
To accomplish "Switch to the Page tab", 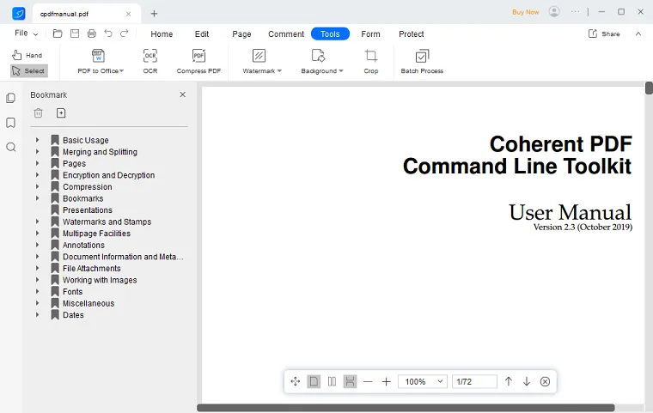I will [x=241, y=33].
